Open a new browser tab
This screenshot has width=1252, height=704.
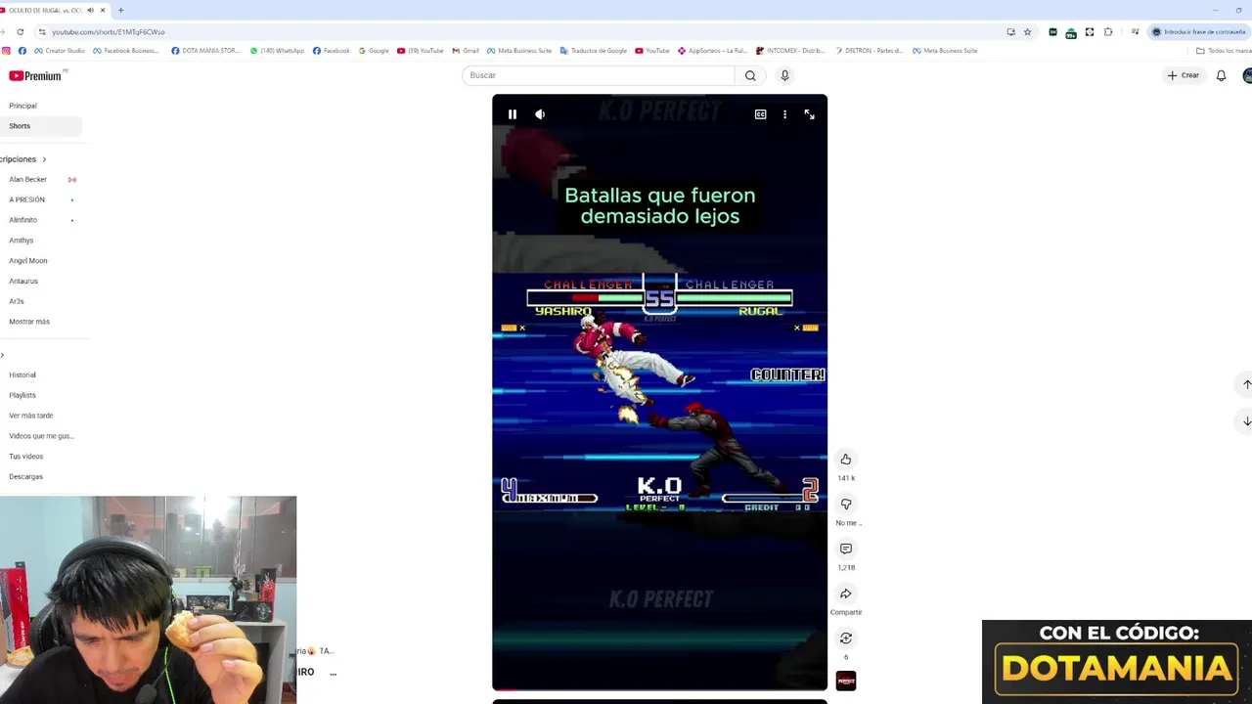coord(120,10)
